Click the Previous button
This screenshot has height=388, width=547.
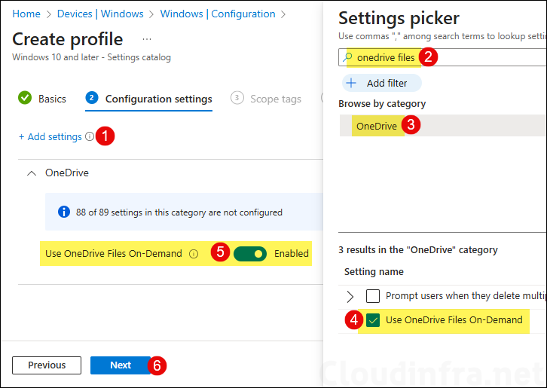tap(47, 365)
